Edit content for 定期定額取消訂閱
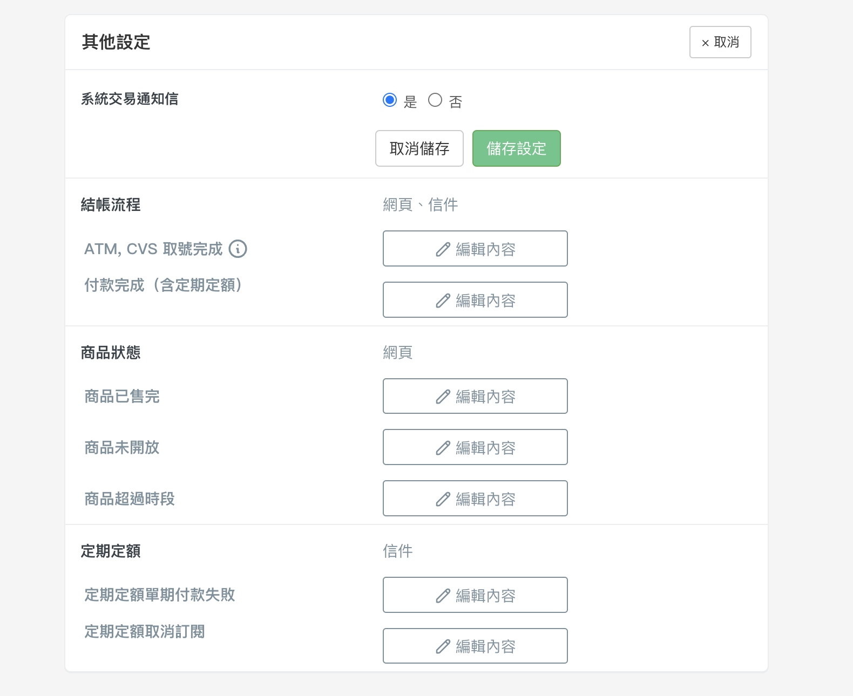853x696 pixels. pos(475,646)
